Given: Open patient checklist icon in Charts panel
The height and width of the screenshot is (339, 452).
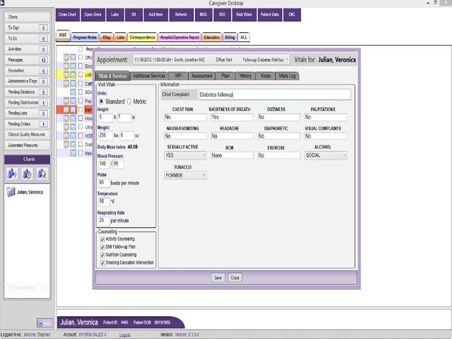Looking at the screenshot, I should point(42,173).
